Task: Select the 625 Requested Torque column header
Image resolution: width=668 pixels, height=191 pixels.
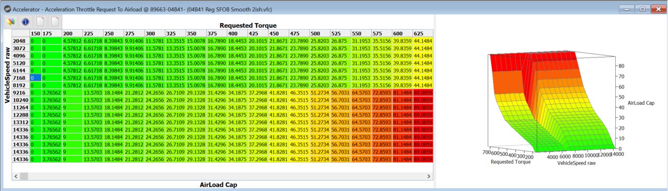Action: click(x=423, y=33)
